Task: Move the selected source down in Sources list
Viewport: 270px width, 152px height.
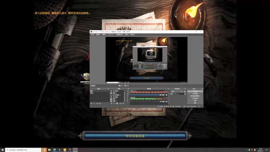Action: (123, 103)
